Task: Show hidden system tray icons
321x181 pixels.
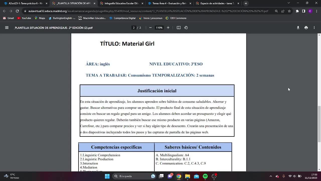Action: pos(271,176)
